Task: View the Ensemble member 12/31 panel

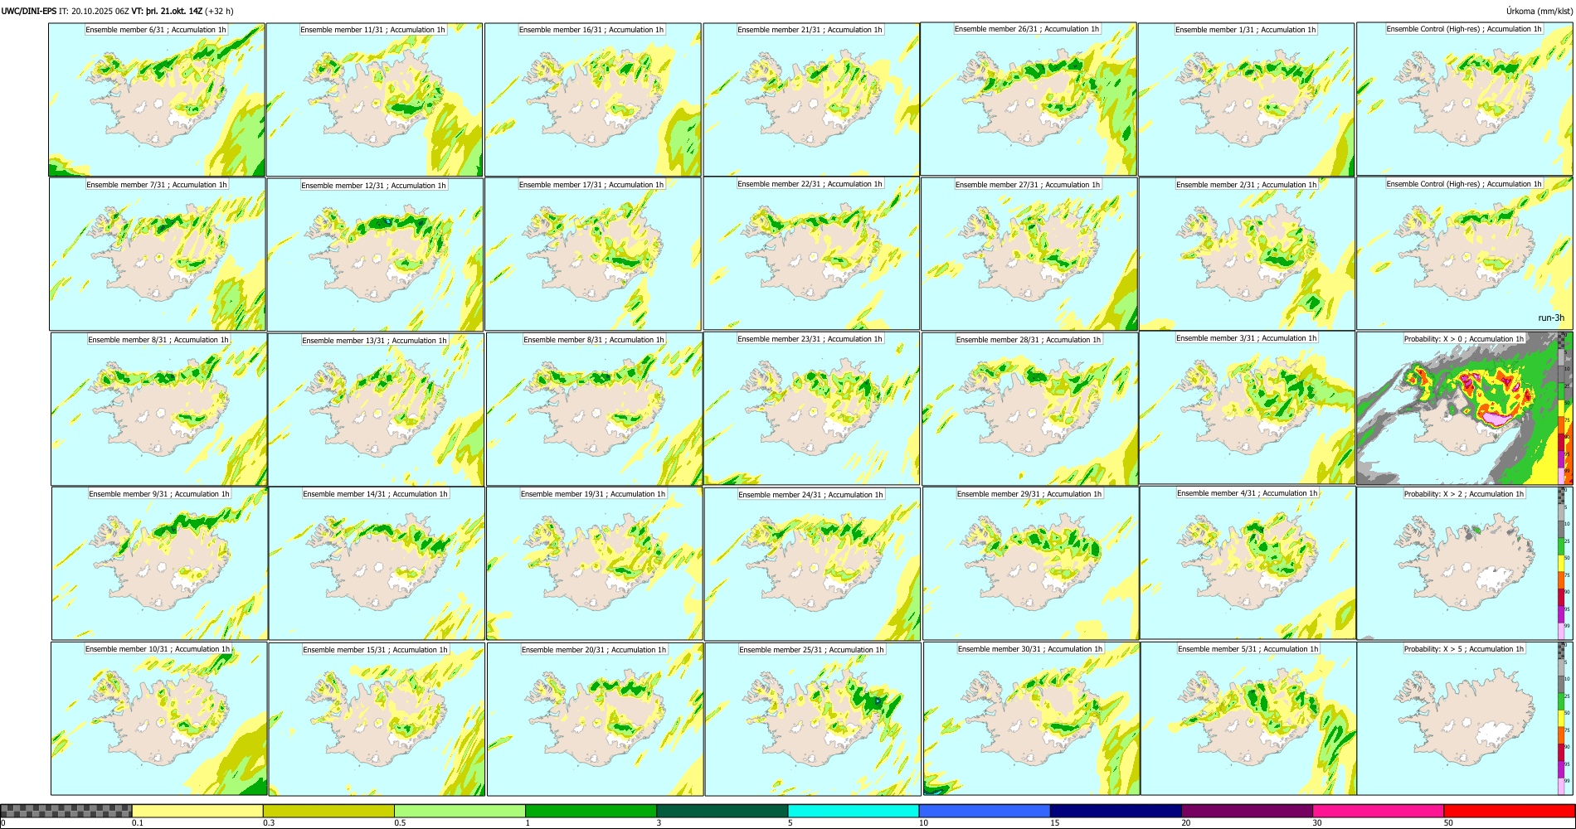Action: pyautogui.click(x=375, y=255)
